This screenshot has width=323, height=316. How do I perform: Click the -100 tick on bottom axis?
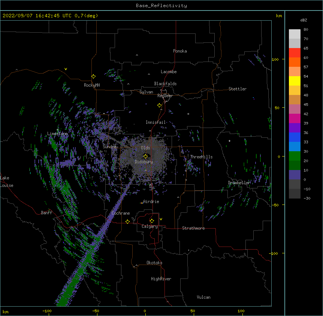tap(47, 311)
